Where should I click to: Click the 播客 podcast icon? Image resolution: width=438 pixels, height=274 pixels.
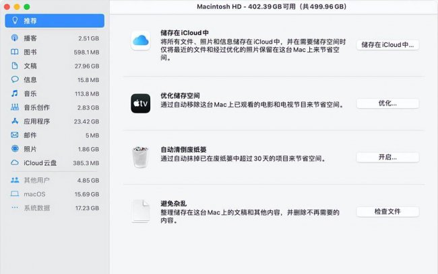15,38
